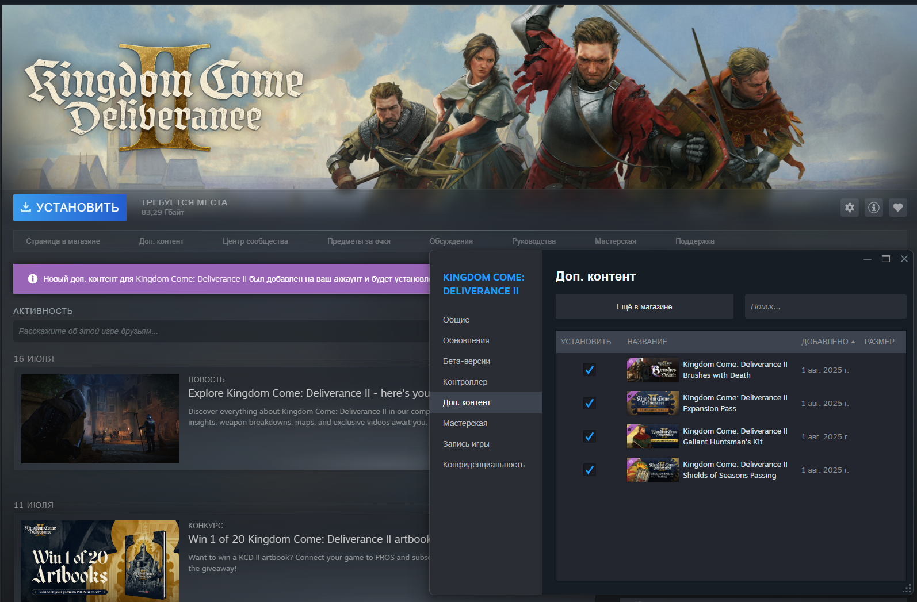Minimize the DLC properties dialog

[x=868, y=259]
